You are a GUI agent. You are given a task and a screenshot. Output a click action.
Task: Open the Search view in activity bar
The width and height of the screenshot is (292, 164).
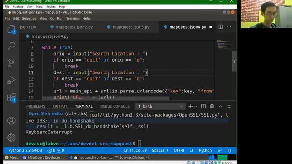click(11, 46)
